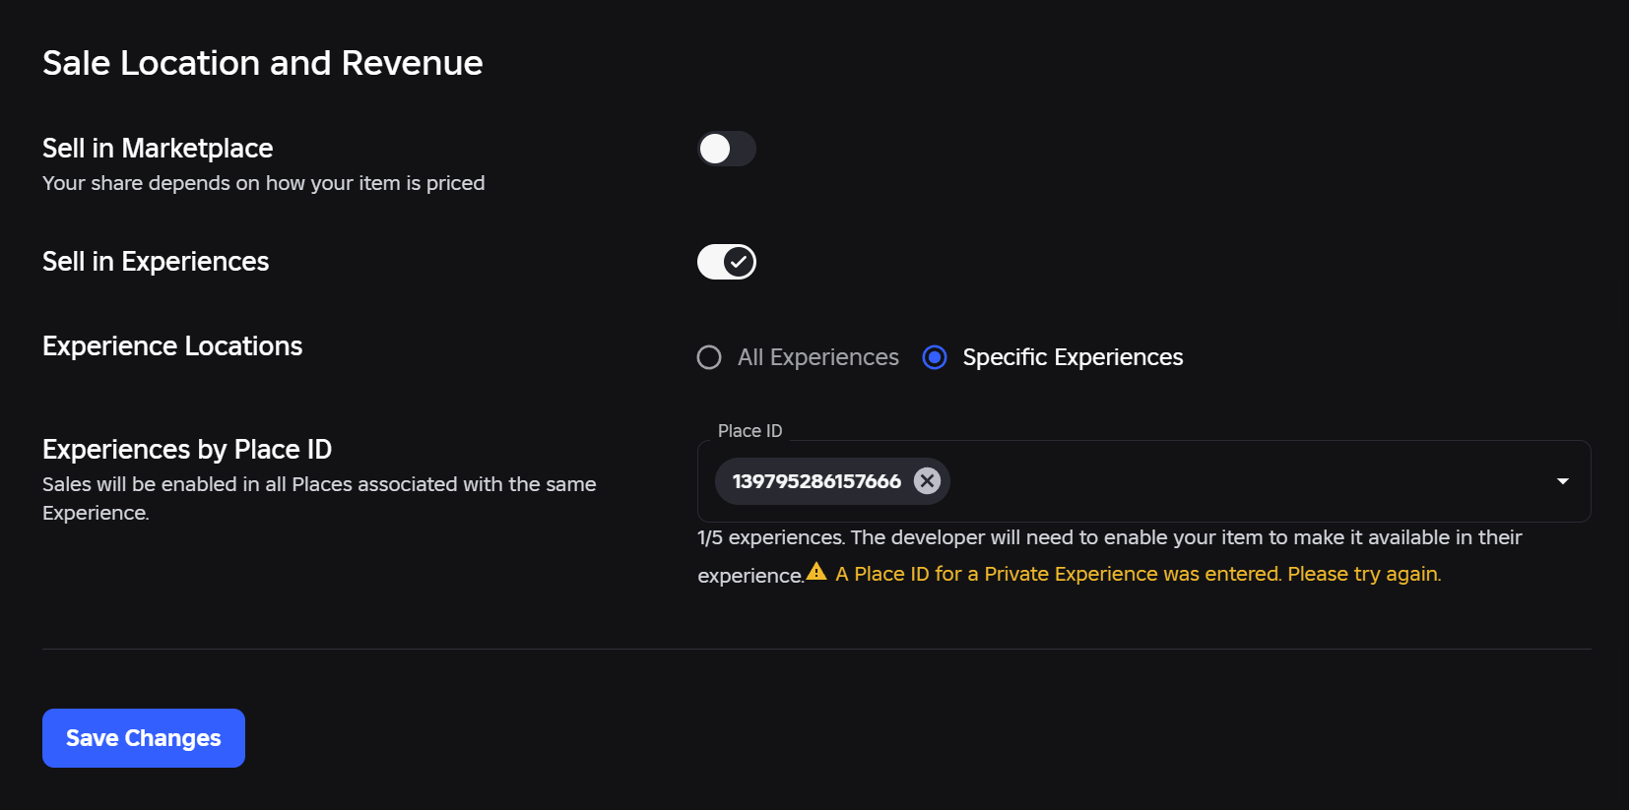This screenshot has width=1629, height=810.
Task: Enable the Sell in Marketplace toggle
Action: tap(727, 149)
